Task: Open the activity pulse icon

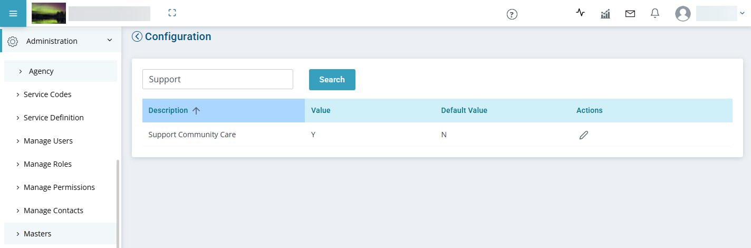Action: (581, 13)
